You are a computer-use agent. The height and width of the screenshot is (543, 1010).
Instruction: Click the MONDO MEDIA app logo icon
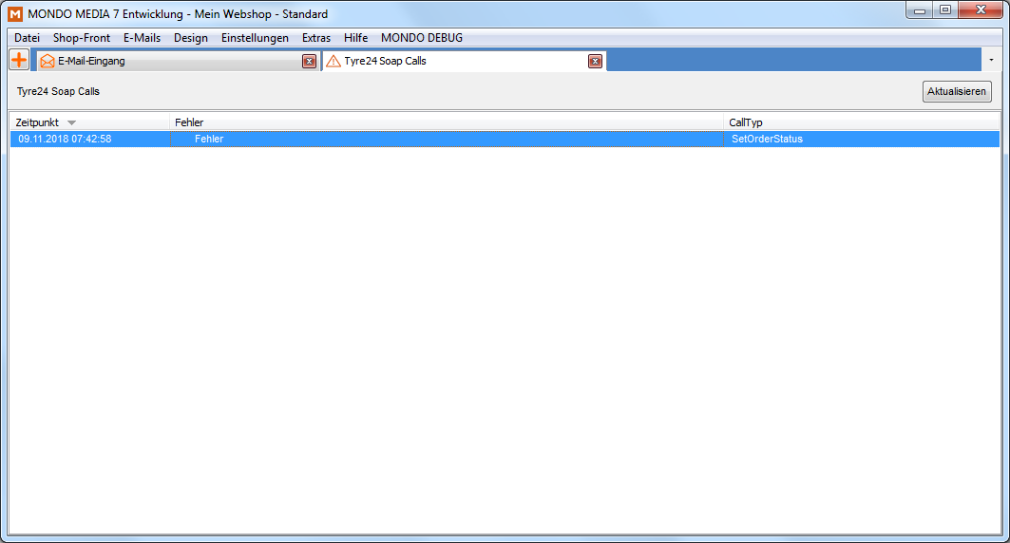click(x=14, y=13)
